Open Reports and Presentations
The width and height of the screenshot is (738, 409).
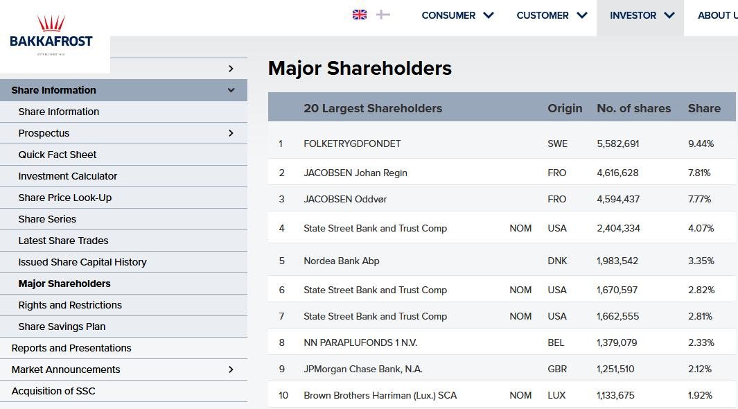(x=71, y=348)
